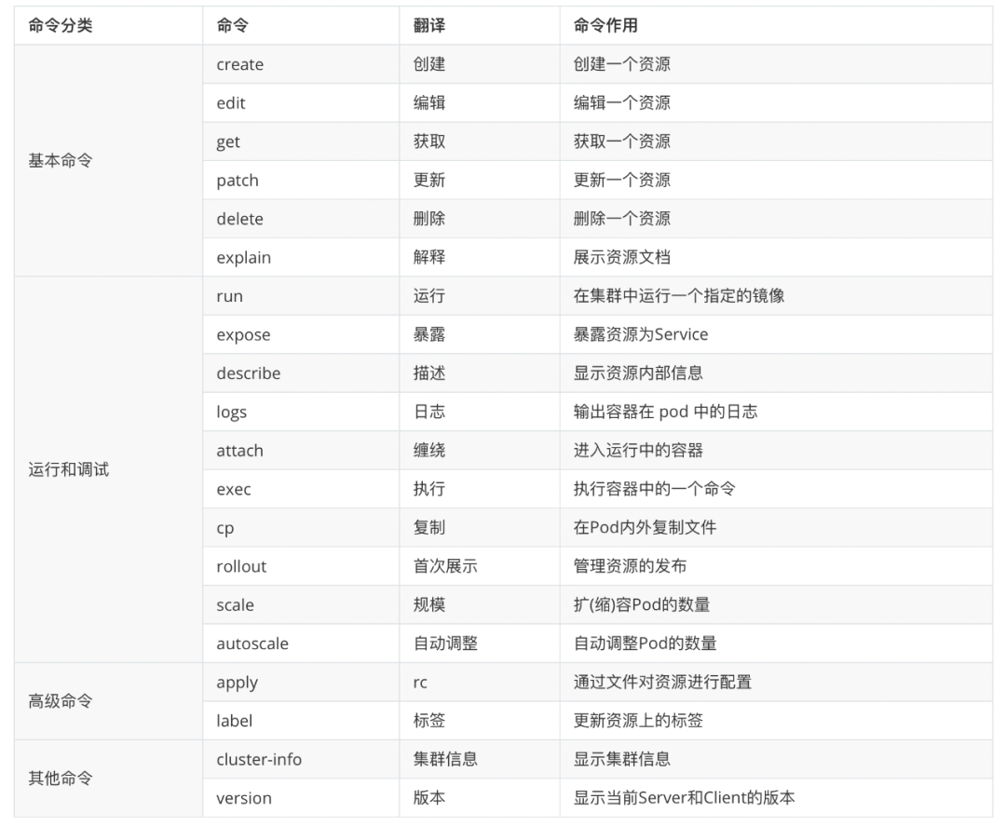
Task: Select '扩(缩)容Pod的数量' description
Action: [642, 604]
